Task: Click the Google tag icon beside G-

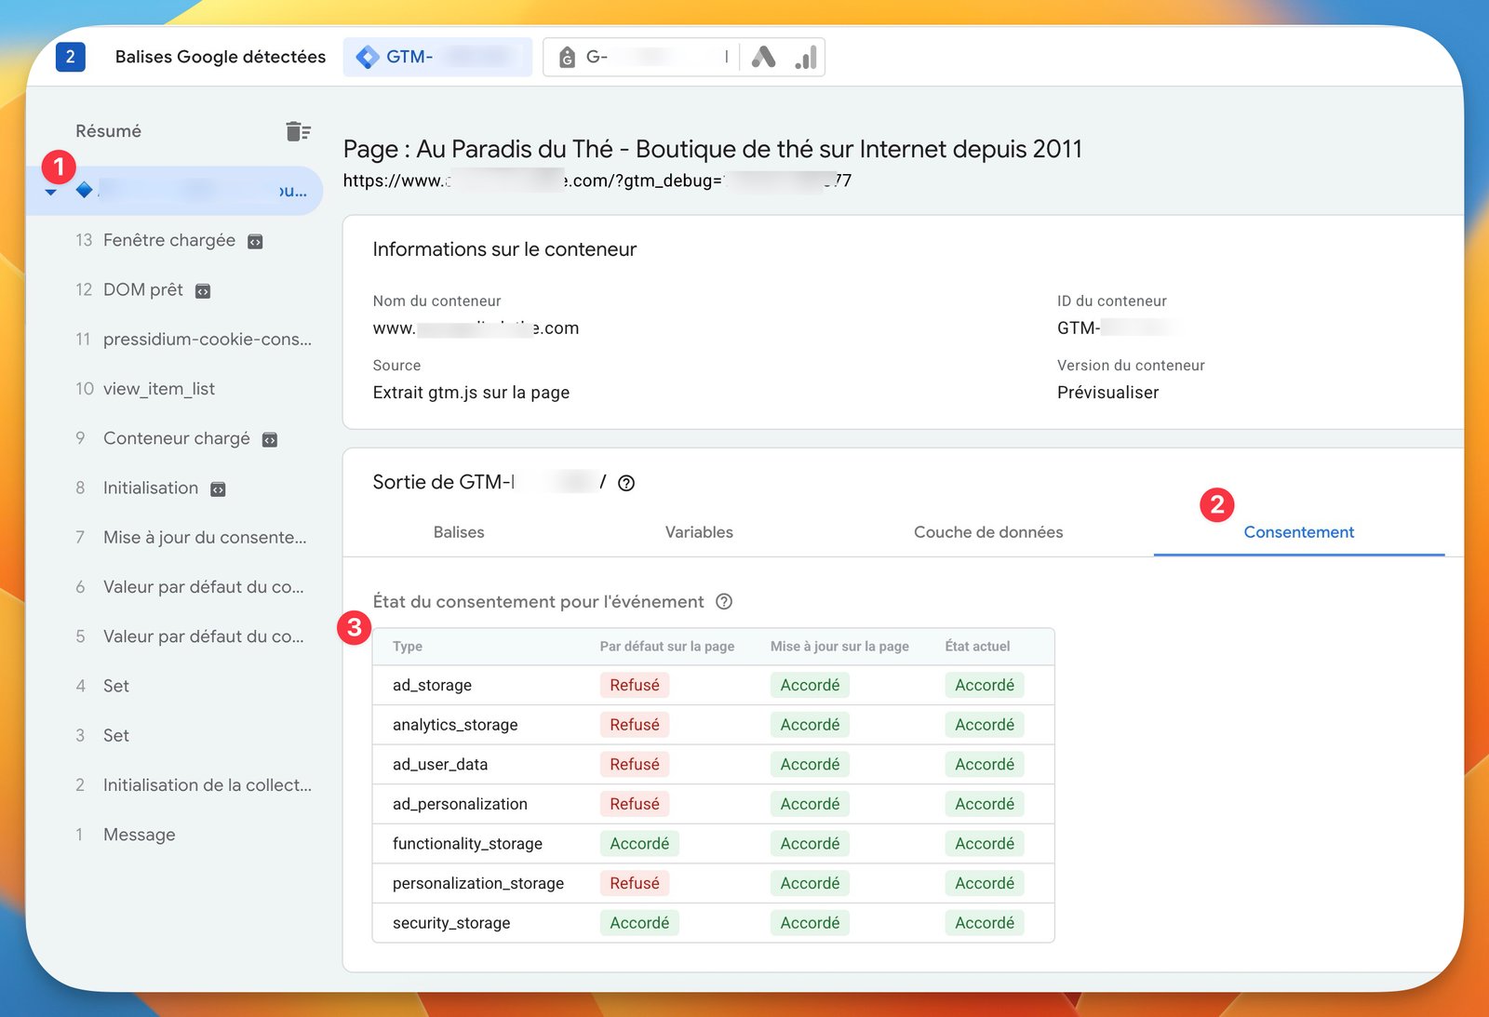Action: pyautogui.click(x=567, y=58)
